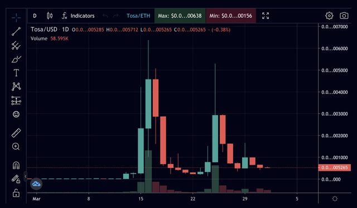
Task: Open chart settings gear
Action: 329,16
